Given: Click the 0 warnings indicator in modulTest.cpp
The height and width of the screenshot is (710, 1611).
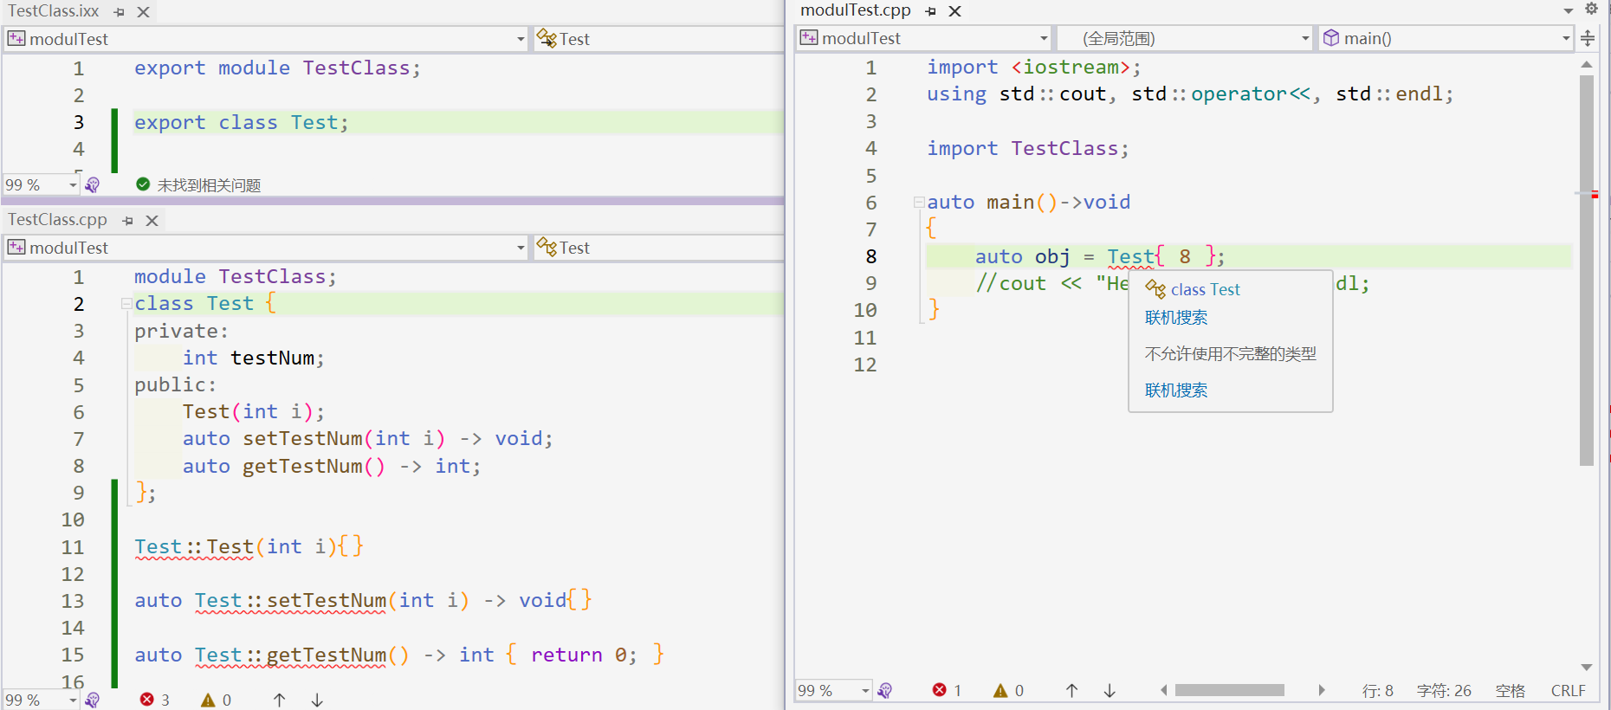Looking at the screenshot, I should 1009,690.
